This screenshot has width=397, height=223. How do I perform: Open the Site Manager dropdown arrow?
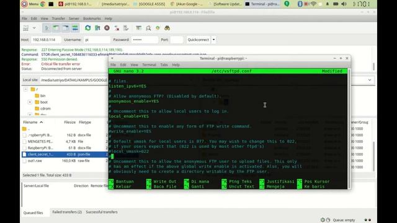(x=34, y=28)
